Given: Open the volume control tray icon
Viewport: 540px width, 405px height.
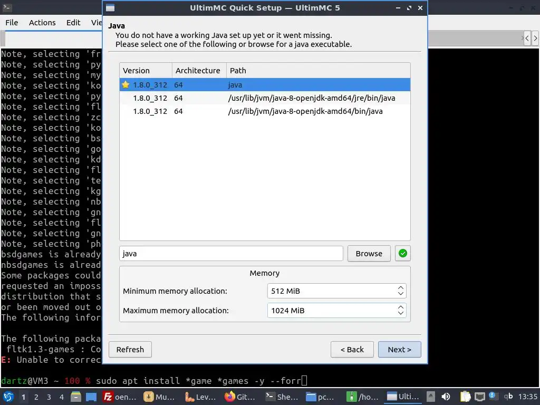Looking at the screenshot, I should pyautogui.click(x=446, y=397).
